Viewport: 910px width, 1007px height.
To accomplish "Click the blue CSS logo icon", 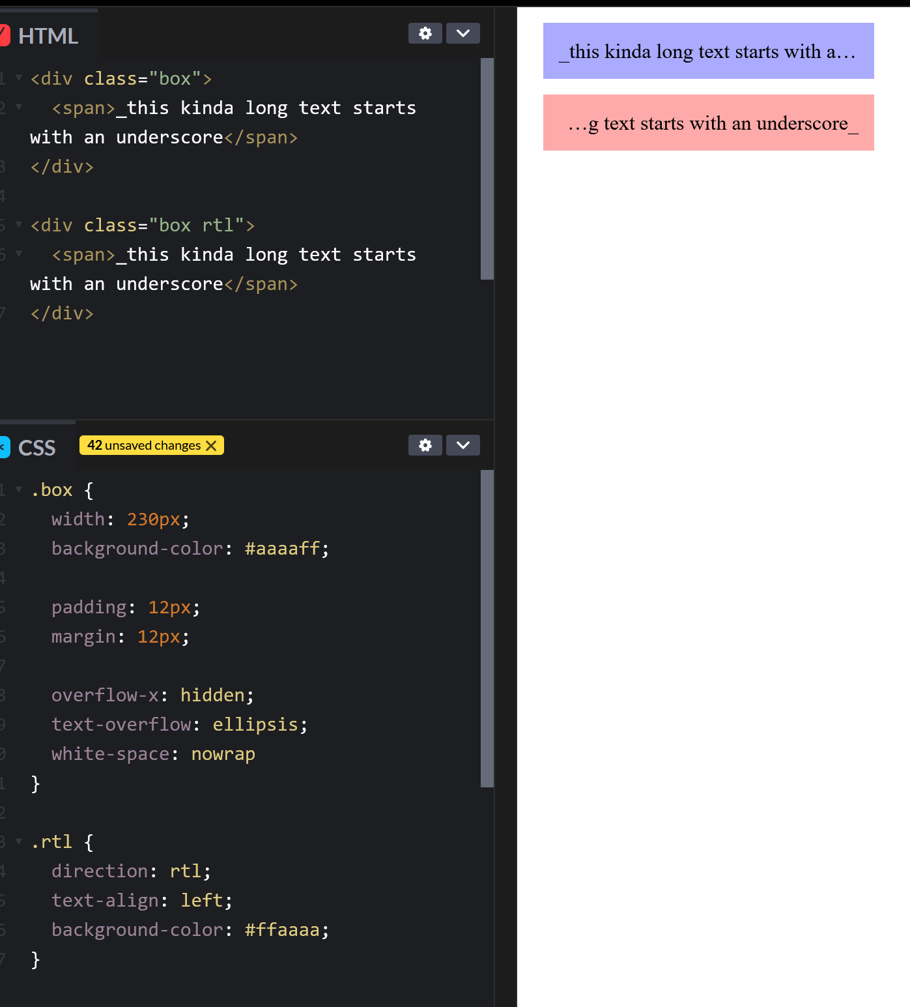I will pyautogui.click(x=5, y=447).
